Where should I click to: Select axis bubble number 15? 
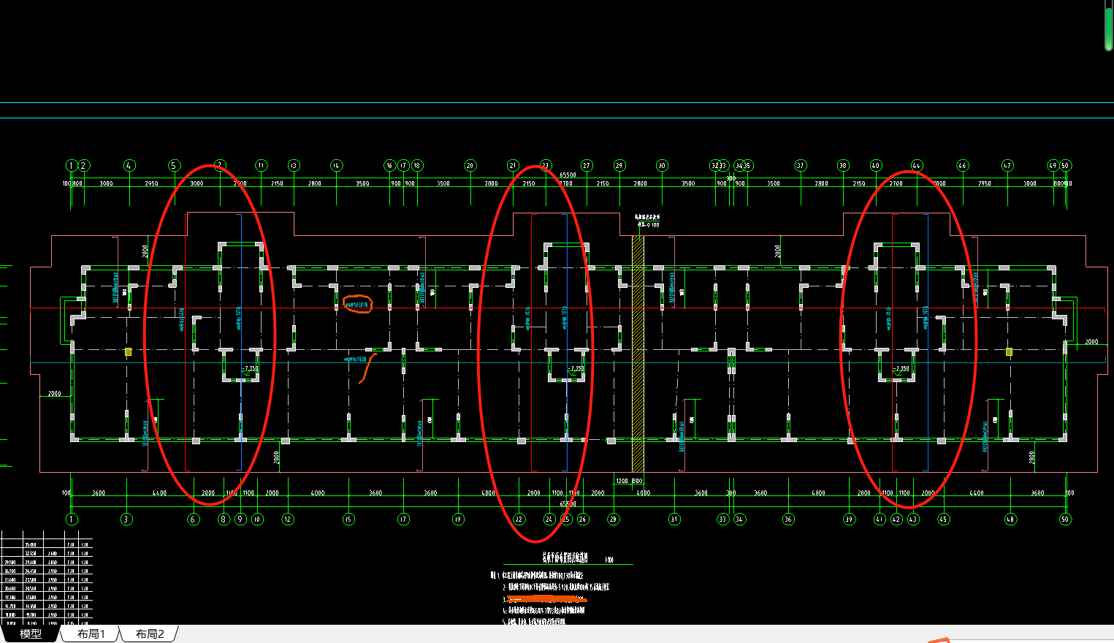click(x=348, y=520)
